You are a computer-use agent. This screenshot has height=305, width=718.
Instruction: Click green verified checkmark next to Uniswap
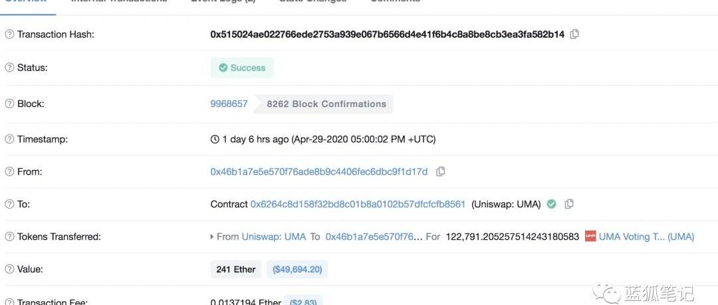click(x=551, y=204)
